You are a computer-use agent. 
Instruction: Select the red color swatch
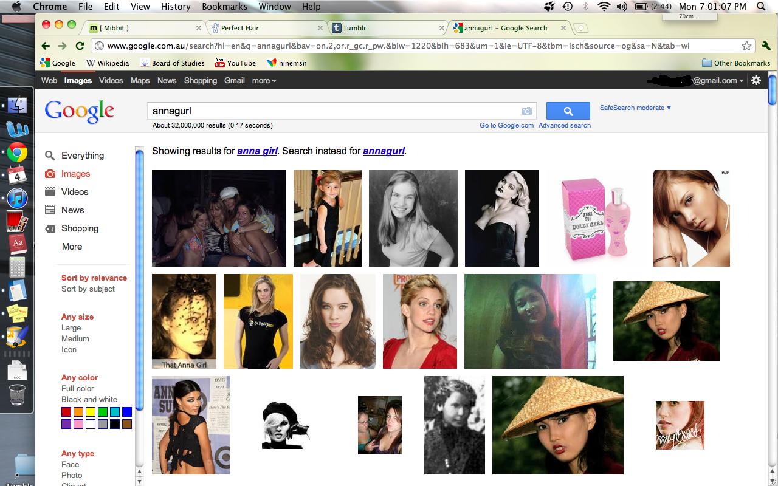66,412
